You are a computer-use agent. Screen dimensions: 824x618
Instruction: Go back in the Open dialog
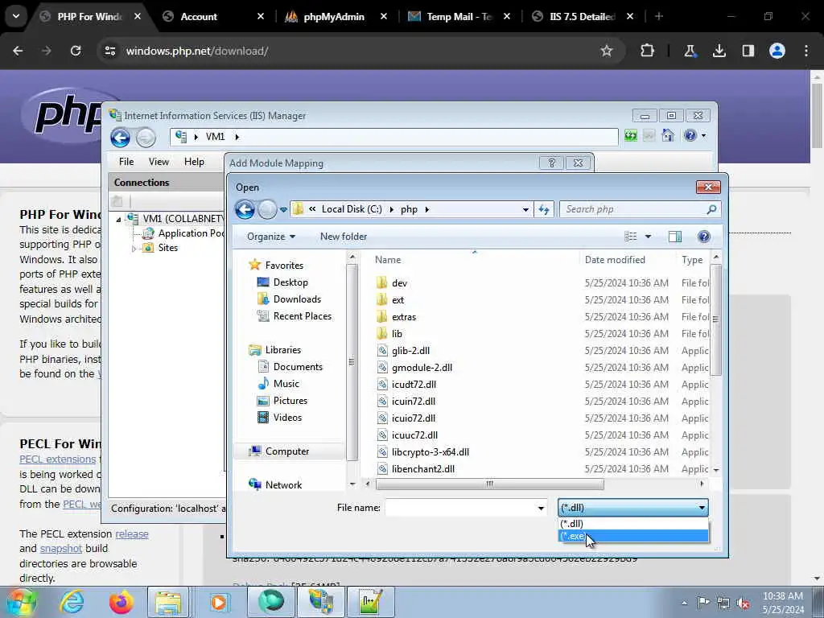[245, 209]
